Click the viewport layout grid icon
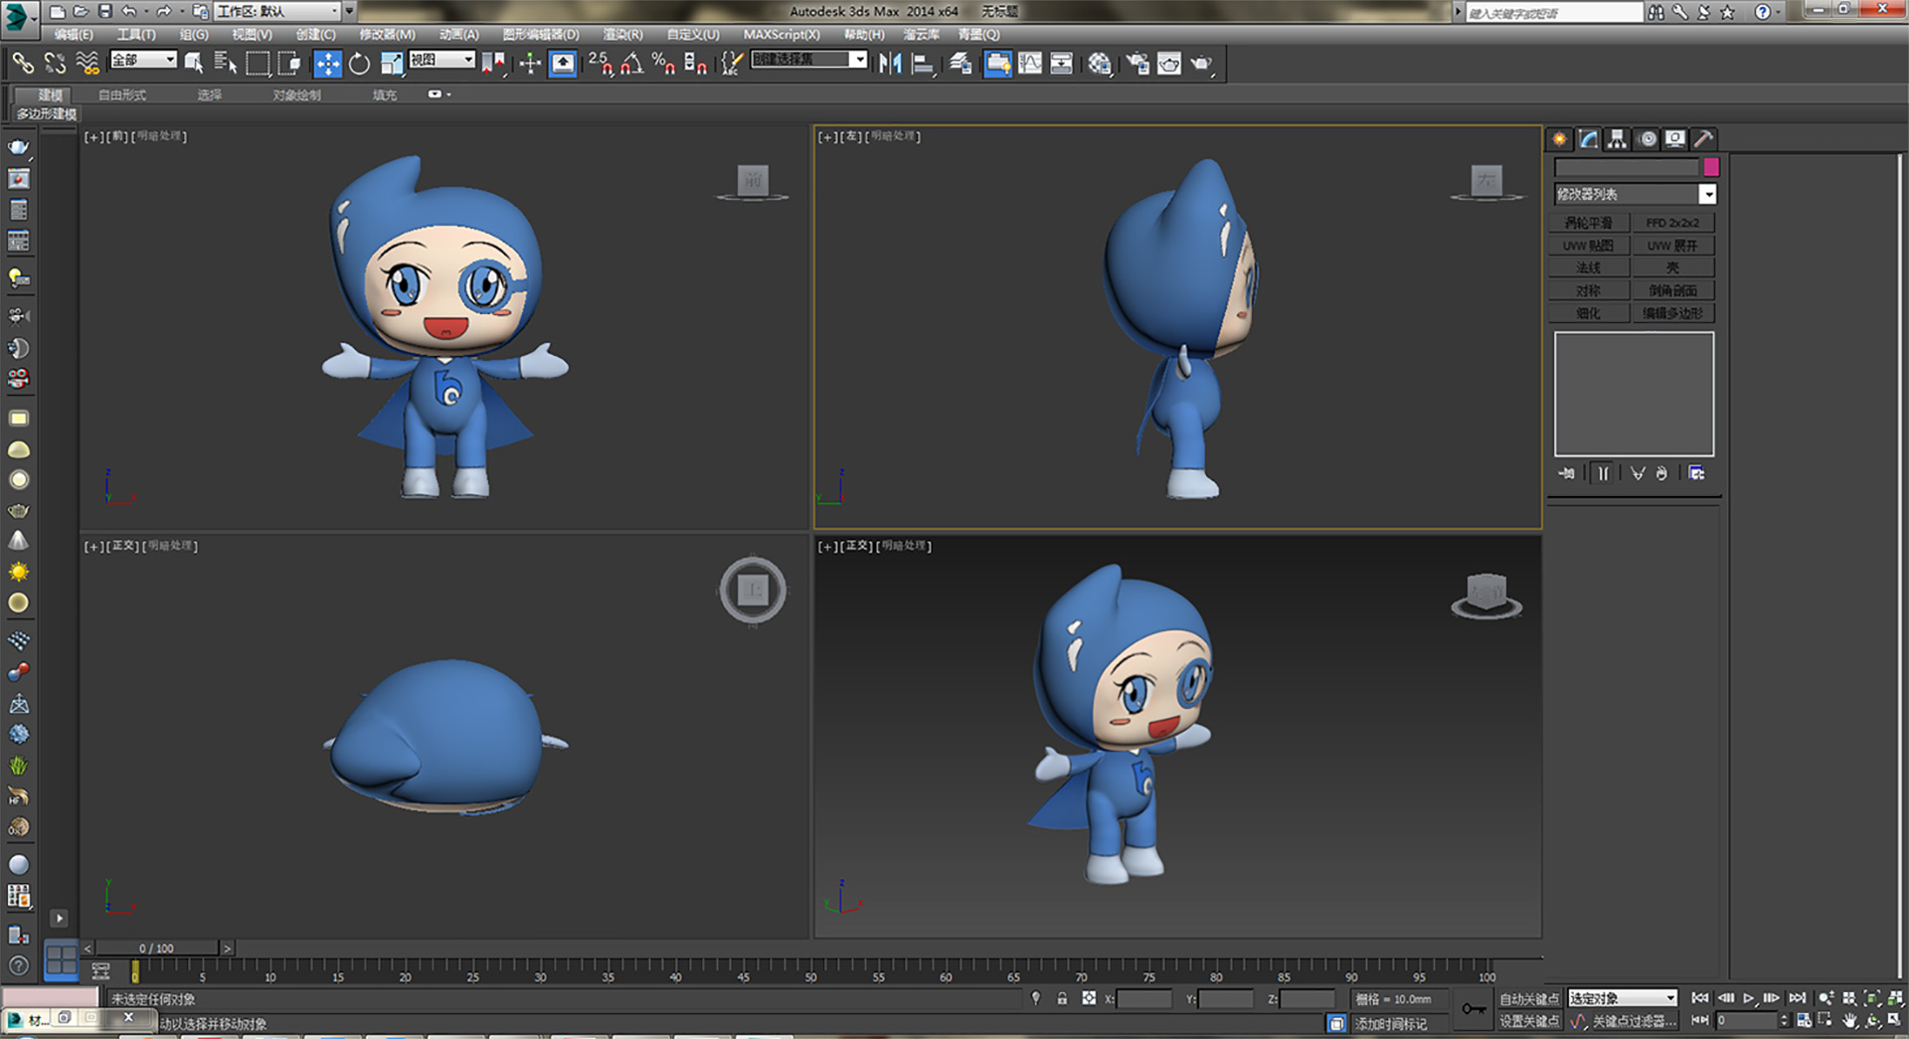This screenshot has width=1909, height=1039. tap(61, 960)
